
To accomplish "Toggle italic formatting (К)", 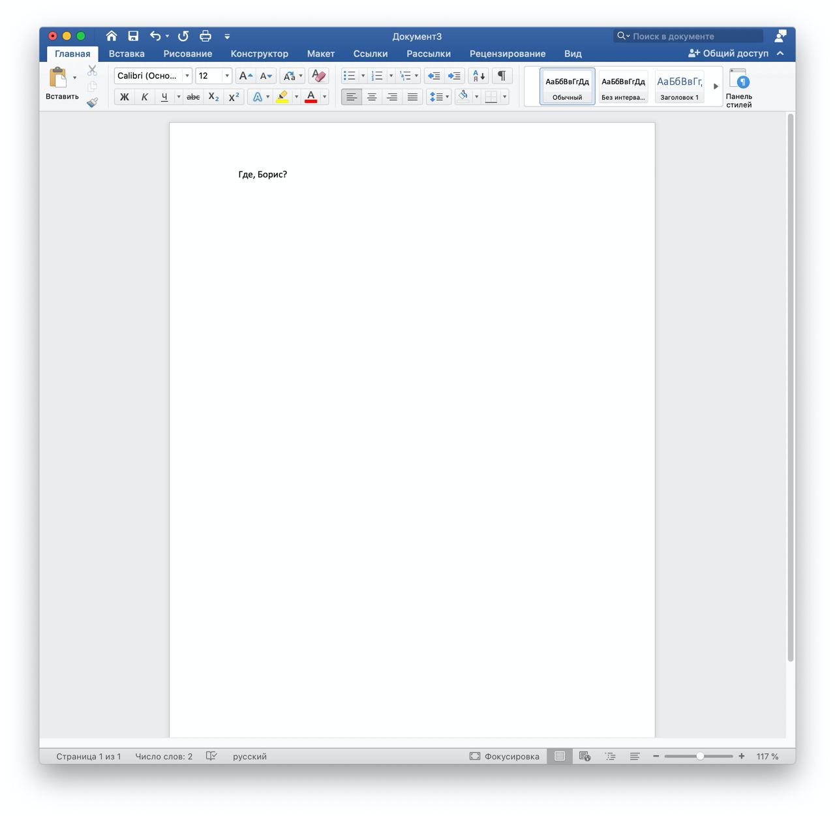I will [144, 97].
